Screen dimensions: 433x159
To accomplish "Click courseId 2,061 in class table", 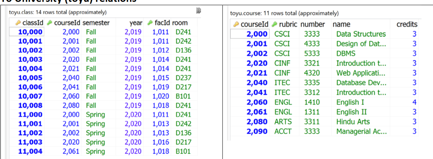I will tap(71, 151).
